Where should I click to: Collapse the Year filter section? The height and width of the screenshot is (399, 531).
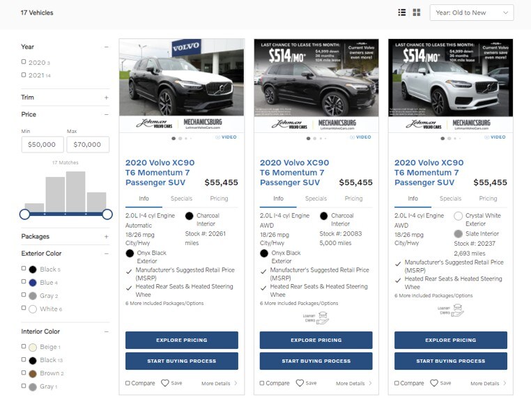point(107,47)
